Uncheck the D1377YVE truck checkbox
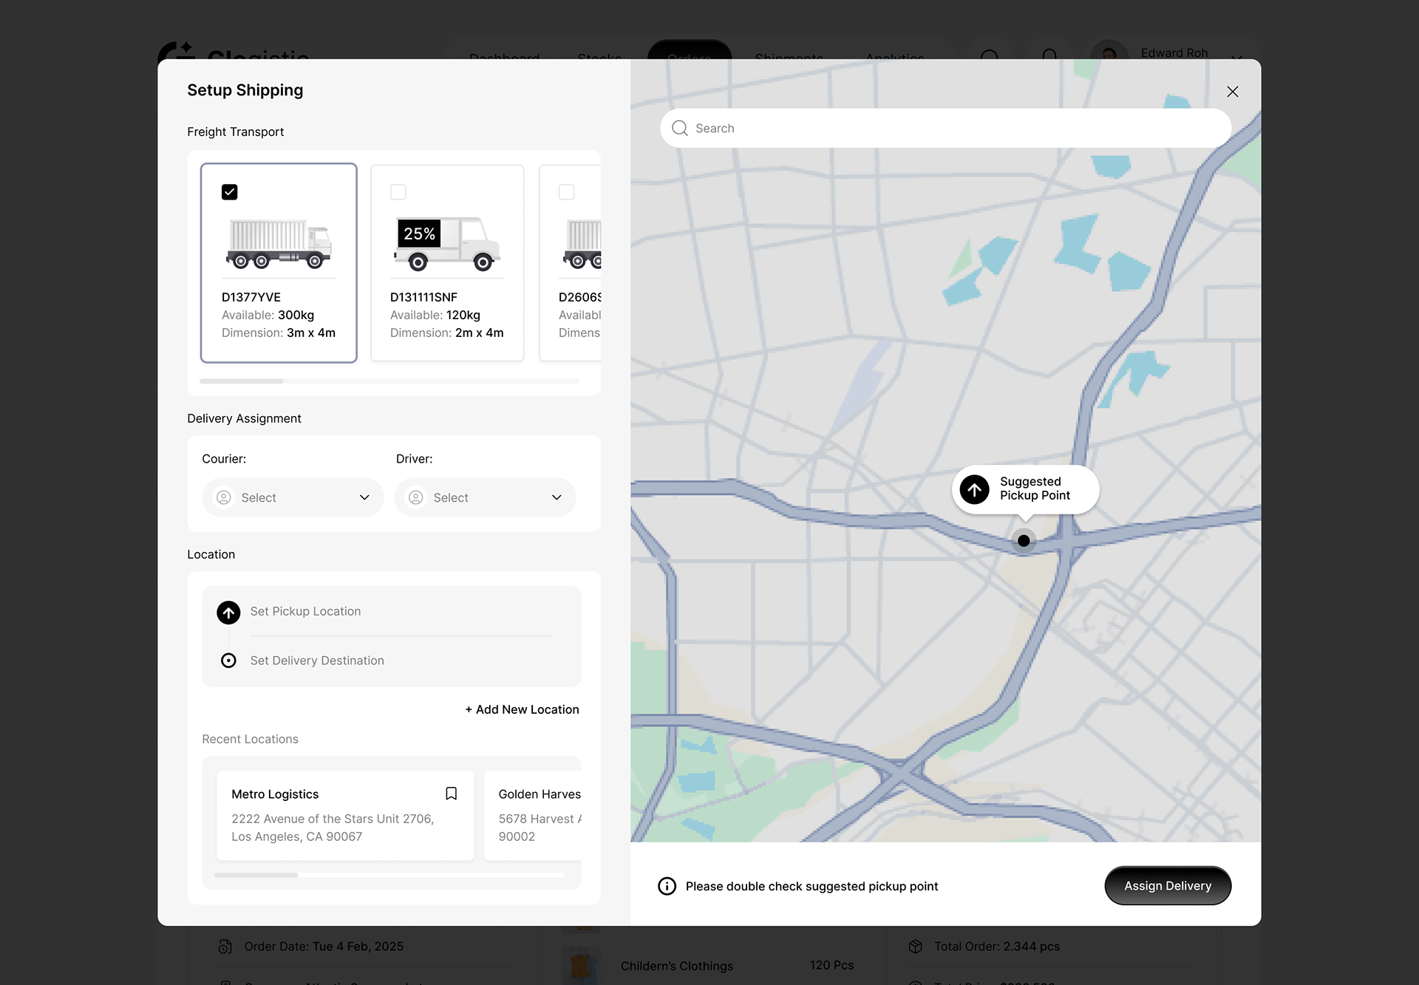This screenshot has width=1419, height=985. point(230,192)
